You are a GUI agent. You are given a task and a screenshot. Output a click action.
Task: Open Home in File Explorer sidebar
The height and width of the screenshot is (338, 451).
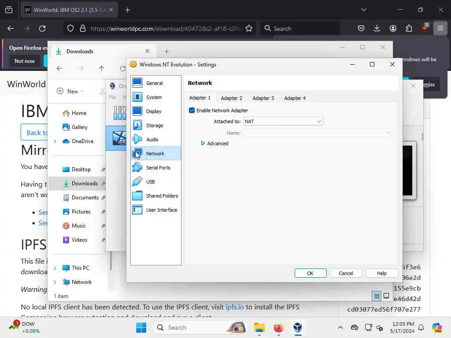pyautogui.click(x=74, y=113)
